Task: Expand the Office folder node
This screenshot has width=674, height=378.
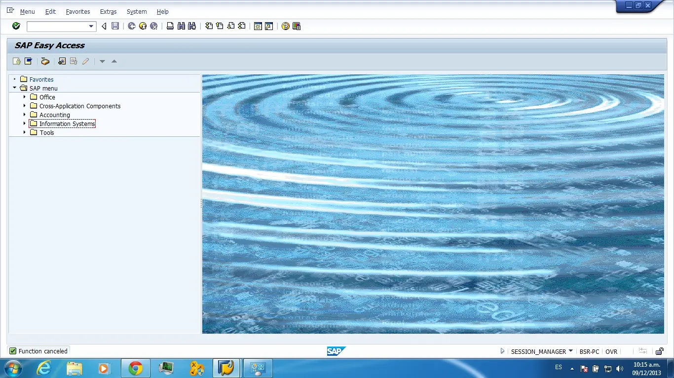Action: point(24,97)
